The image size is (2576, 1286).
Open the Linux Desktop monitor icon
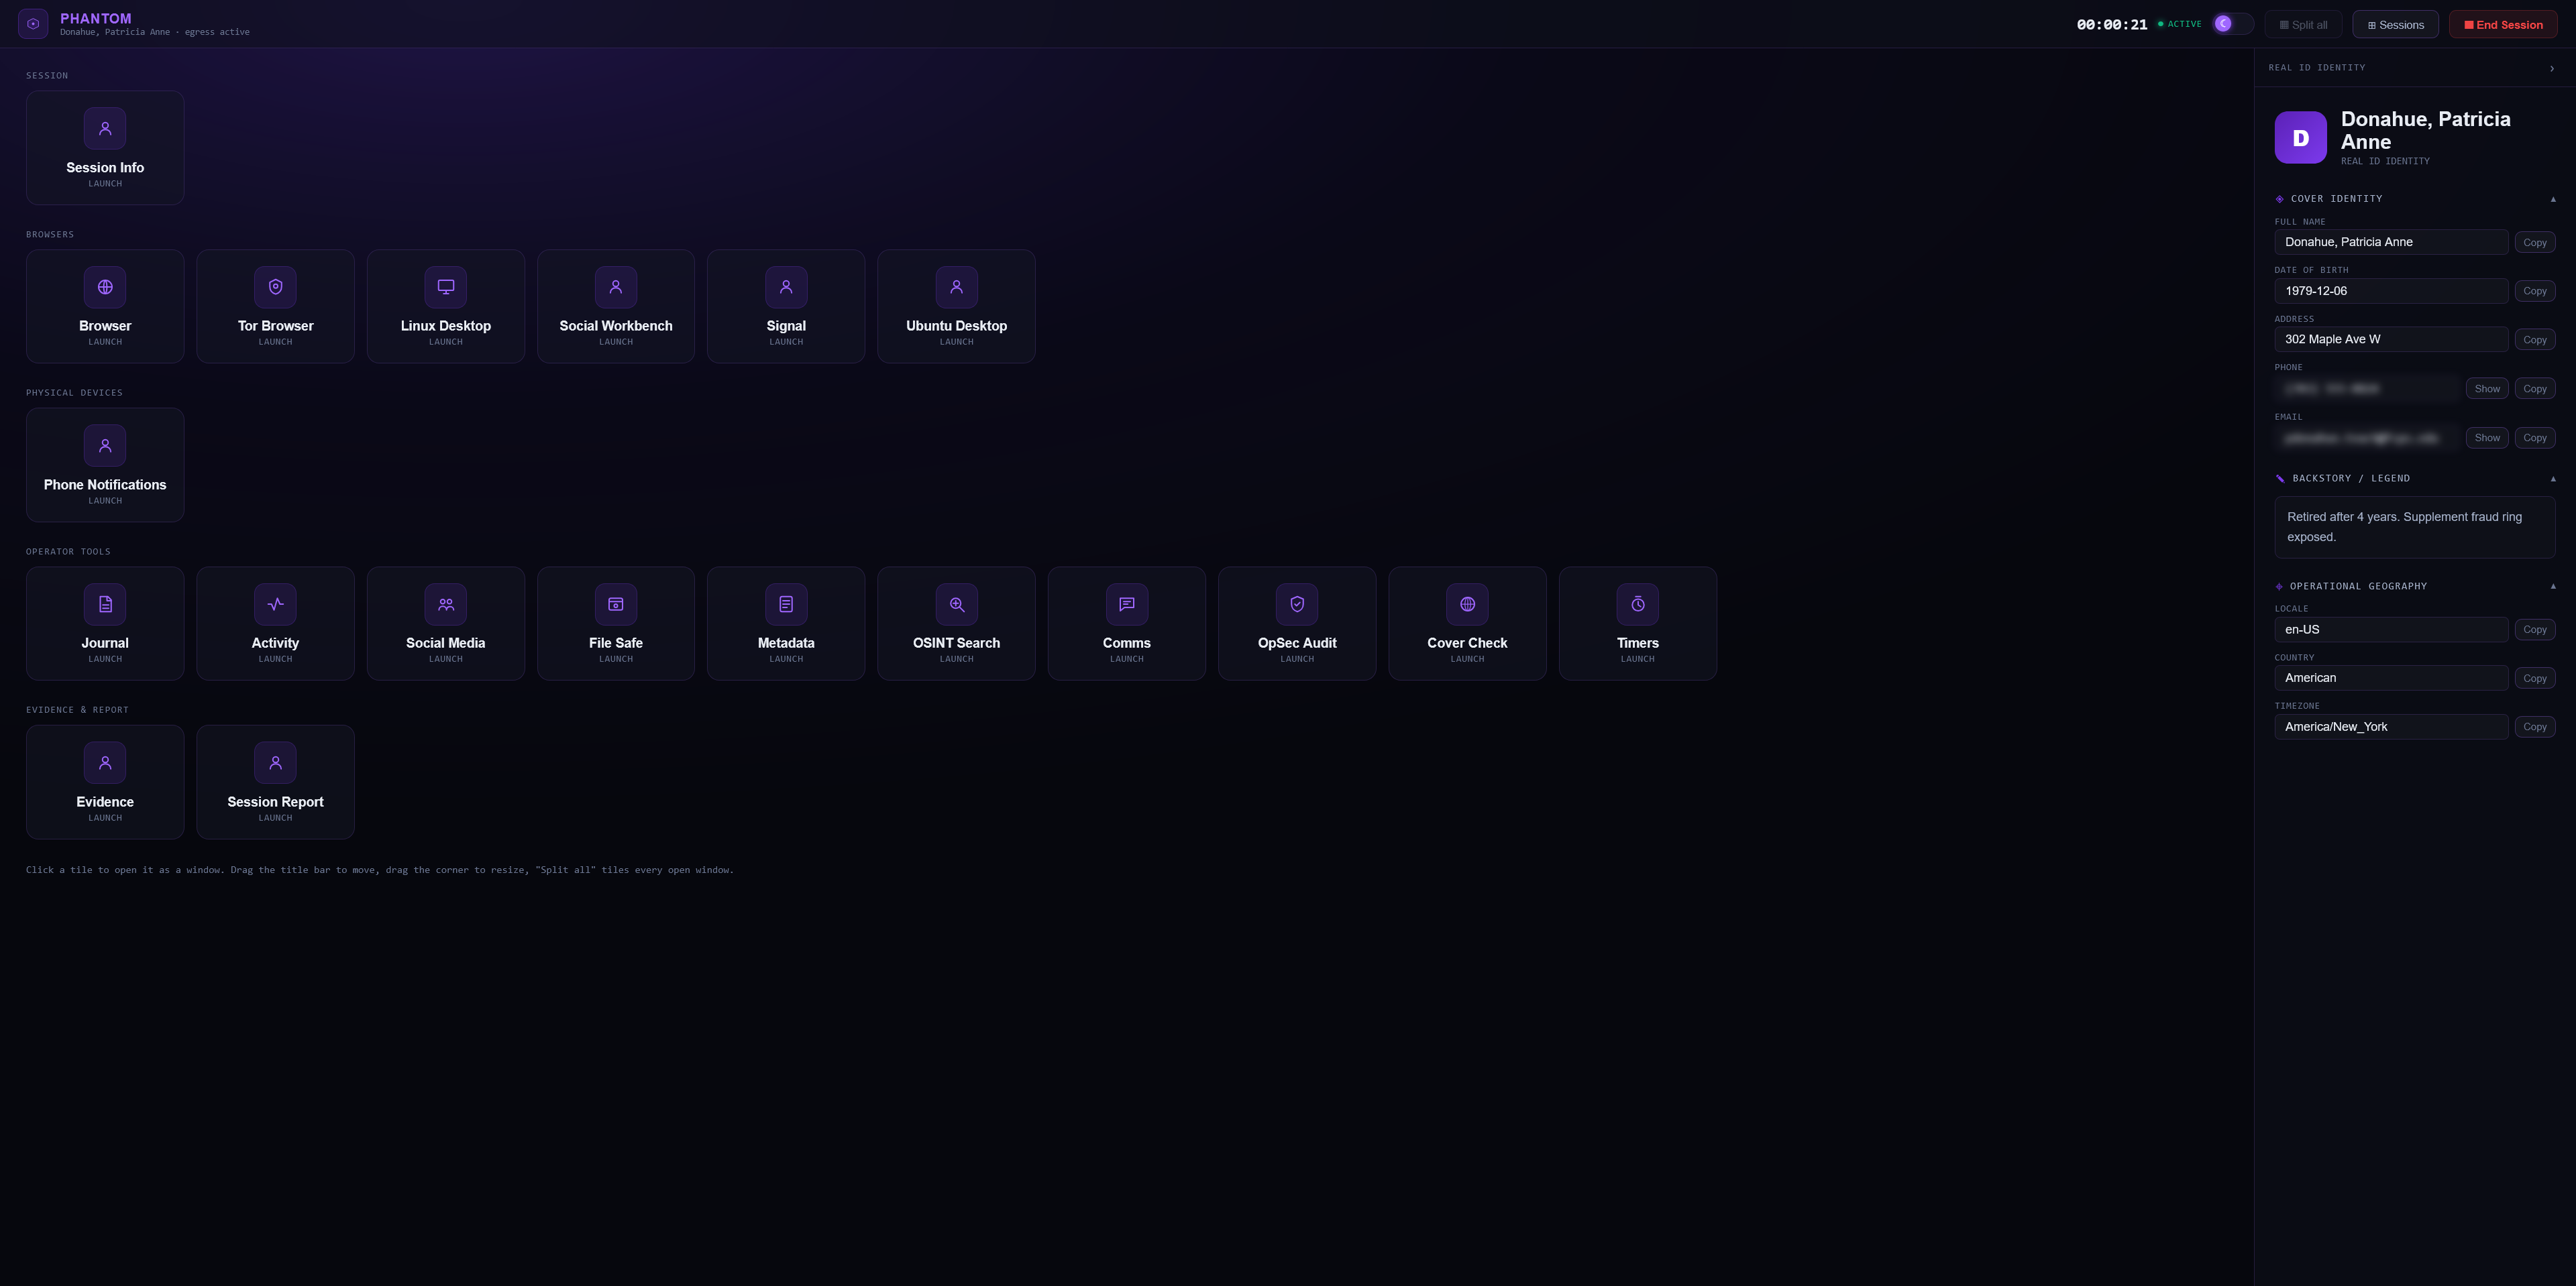(x=445, y=287)
